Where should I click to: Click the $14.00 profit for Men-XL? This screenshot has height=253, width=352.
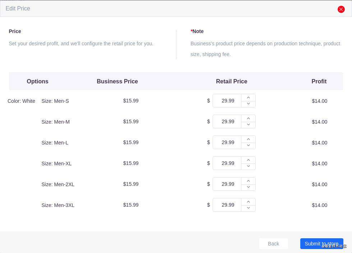tap(319, 164)
